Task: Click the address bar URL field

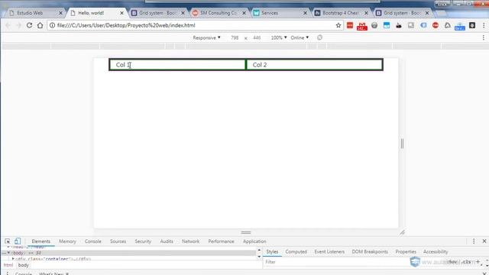Action: tap(196, 25)
